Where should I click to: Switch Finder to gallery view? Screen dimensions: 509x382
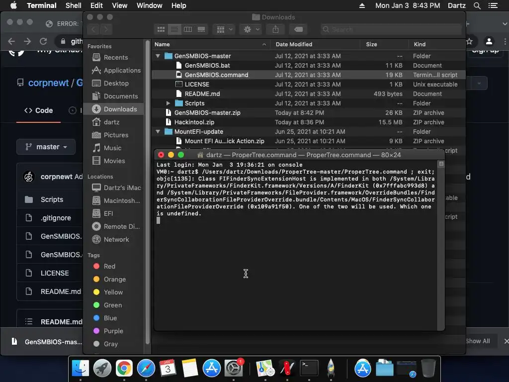[201, 29]
